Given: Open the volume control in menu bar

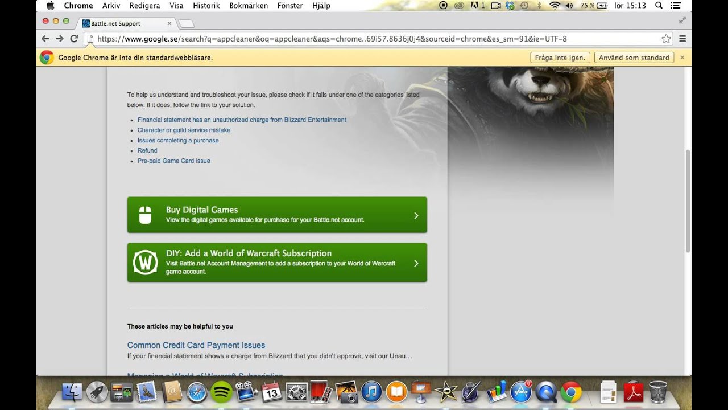Looking at the screenshot, I should coord(569,6).
